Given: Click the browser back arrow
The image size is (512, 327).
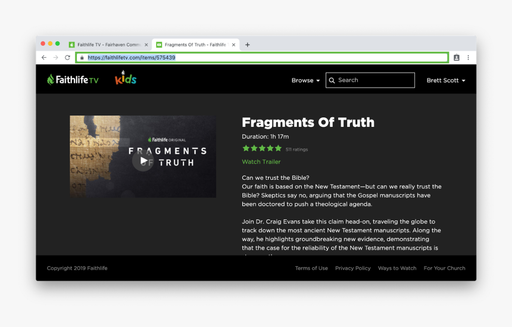Looking at the screenshot, I should pyautogui.click(x=44, y=58).
